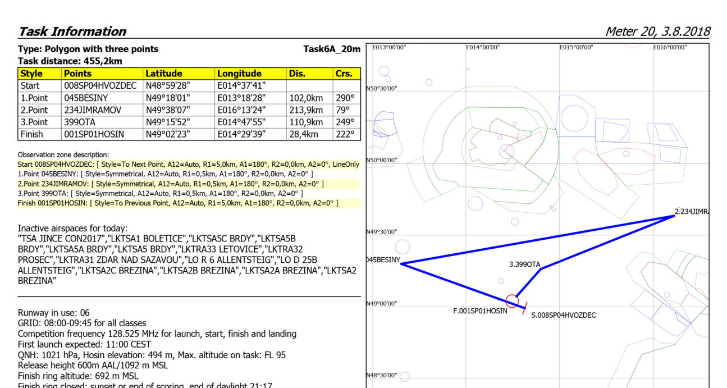
Task: Click the Points column header
Action: [77, 74]
